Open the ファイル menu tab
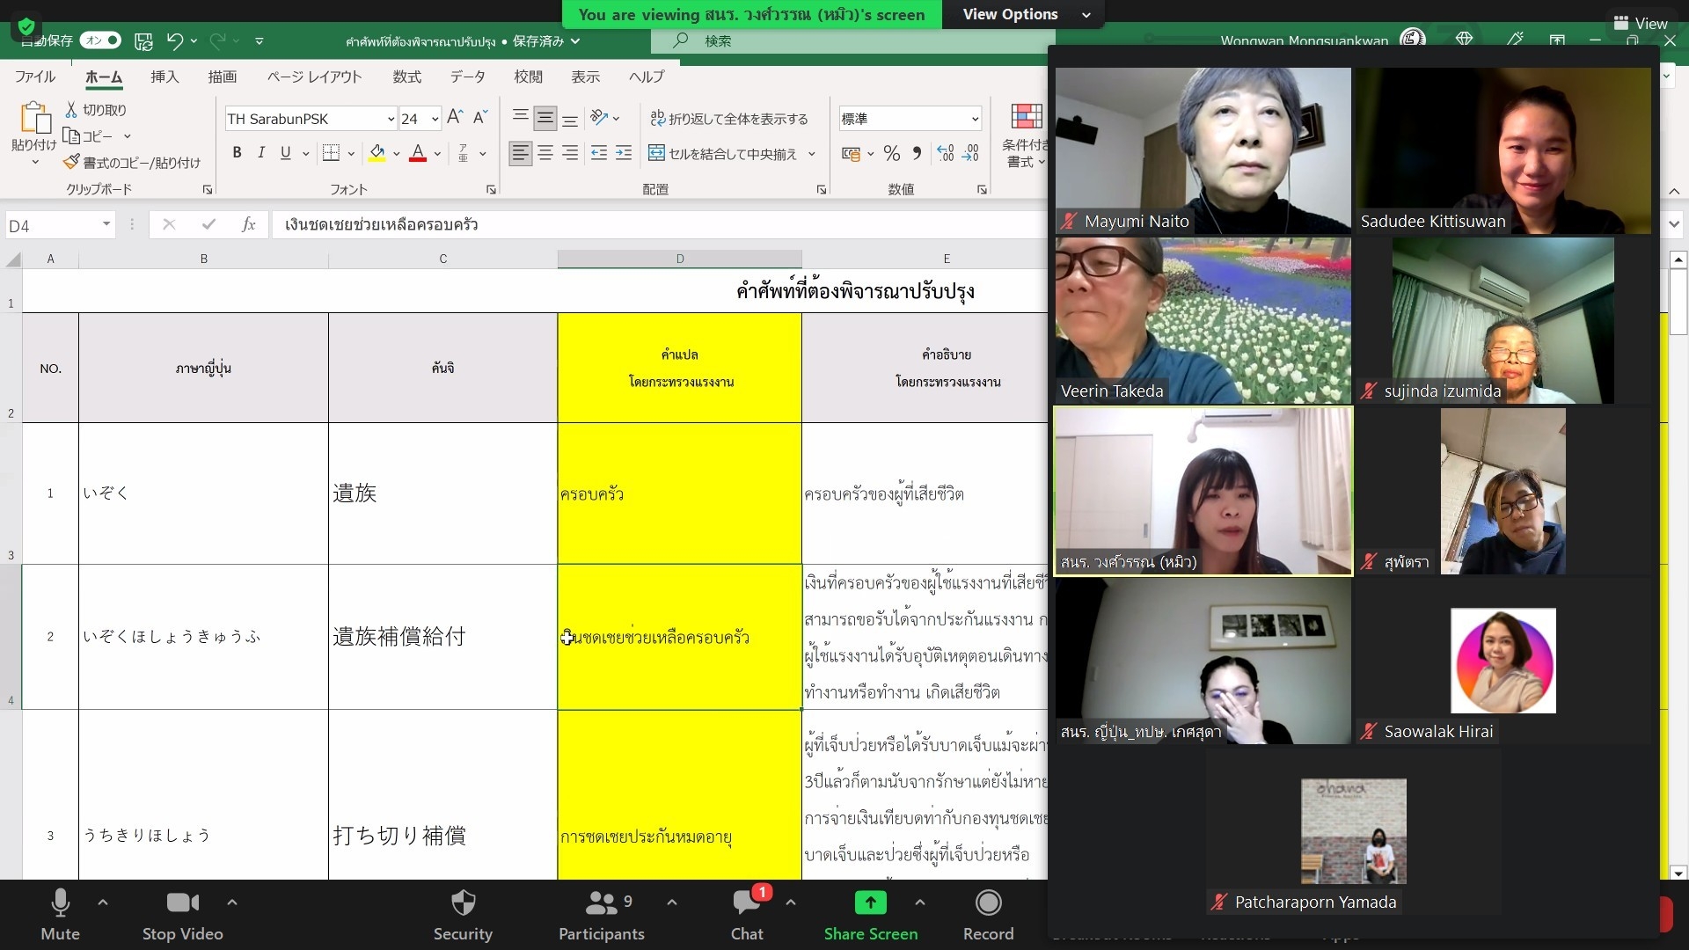 35,77
